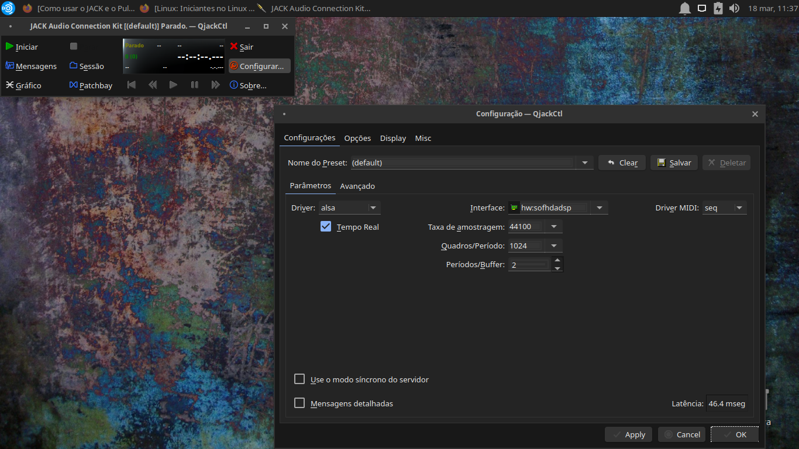
Task: Click the Interface hw:sofhdadsp field
Action: tap(549, 208)
